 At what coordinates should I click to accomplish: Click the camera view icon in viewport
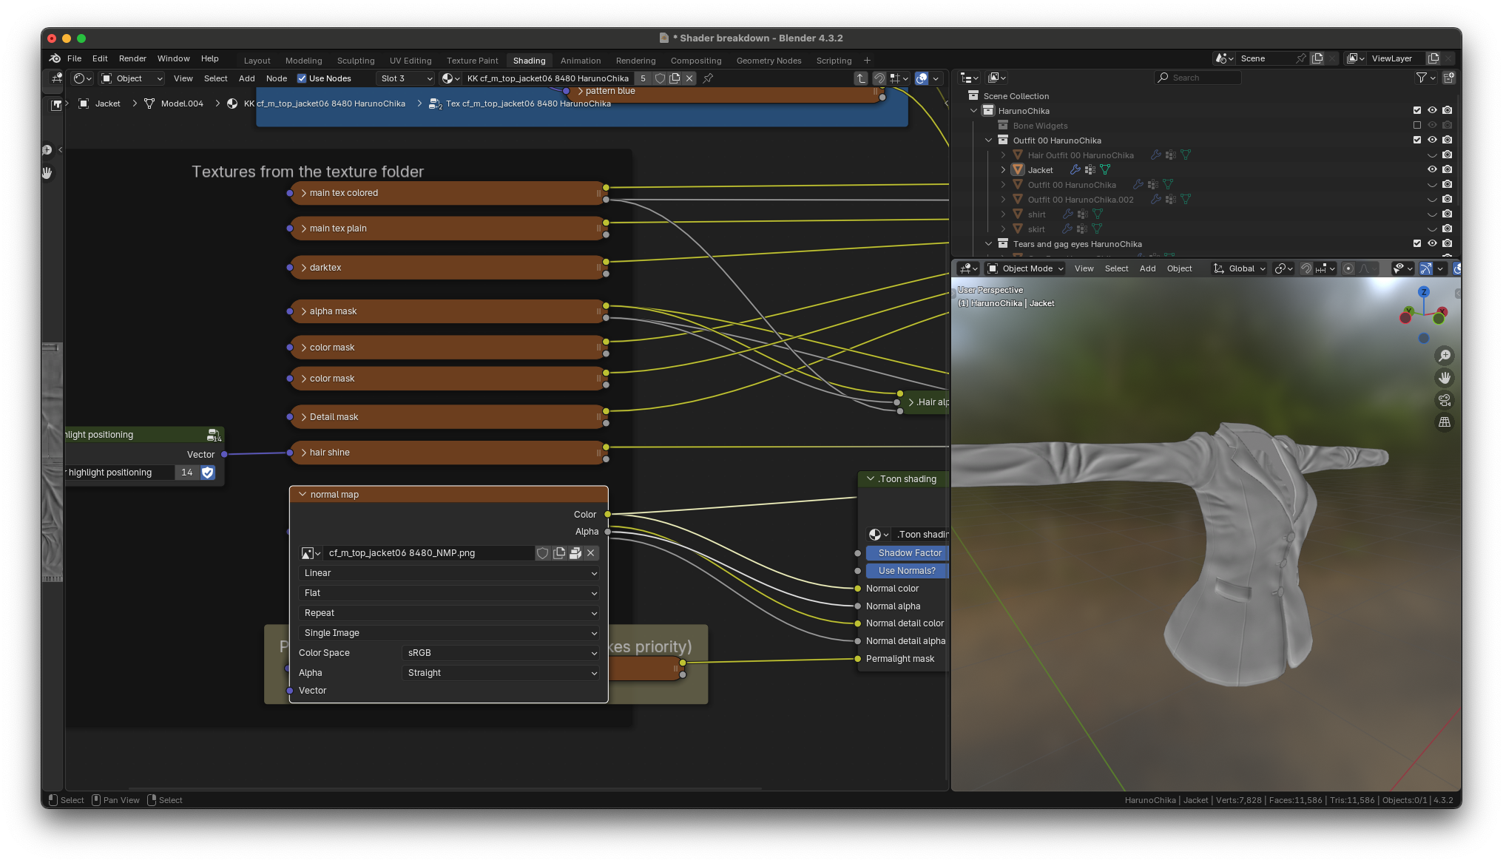tap(1444, 400)
